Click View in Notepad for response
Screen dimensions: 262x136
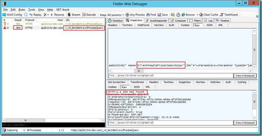[x=245, y=123]
